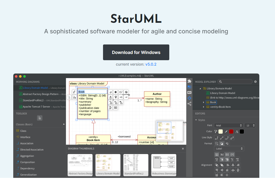Viewport: 275px width, 186px height.
Task: Click the gear quick-edit icon beside Book
Action: pyautogui.click(x=115, y=92)
